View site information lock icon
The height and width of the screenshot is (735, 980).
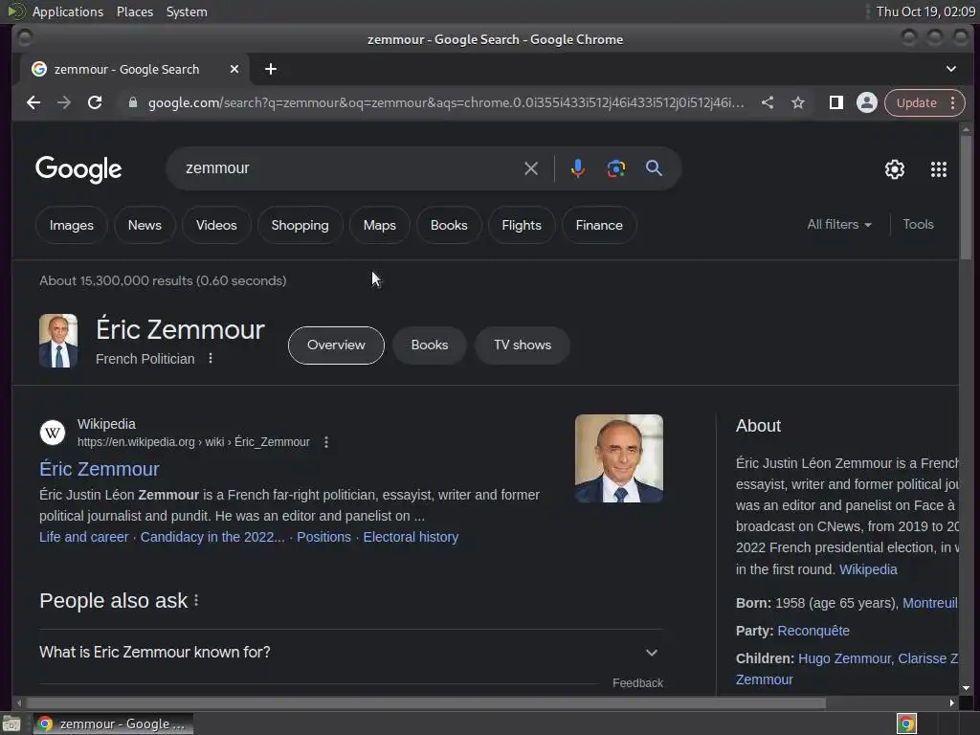click(x=132, y=102)
